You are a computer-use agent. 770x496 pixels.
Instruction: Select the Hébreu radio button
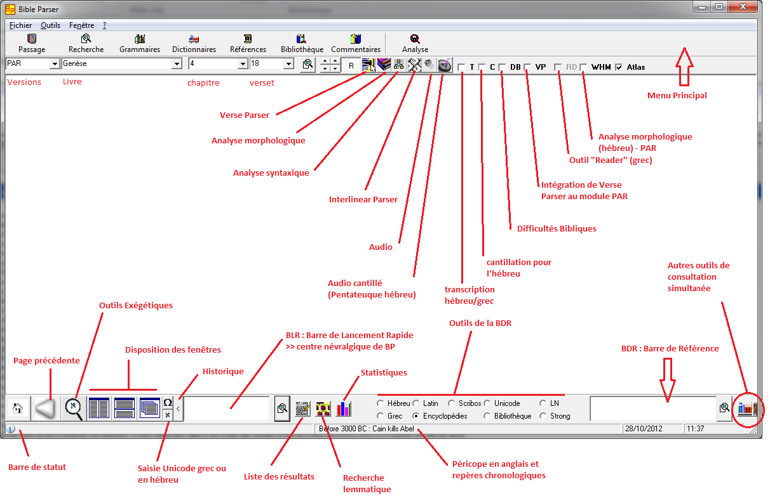381,403
